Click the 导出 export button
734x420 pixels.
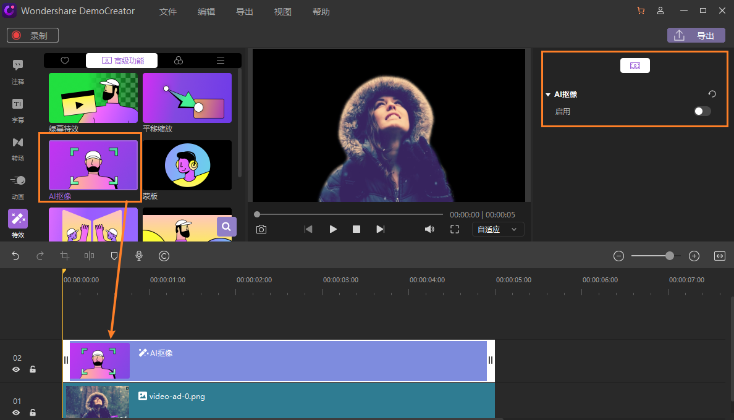696,35
